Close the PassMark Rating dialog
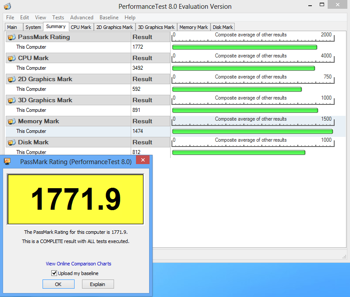The width and height of the screenshot is (350, 297). click(x=143, y=160)
